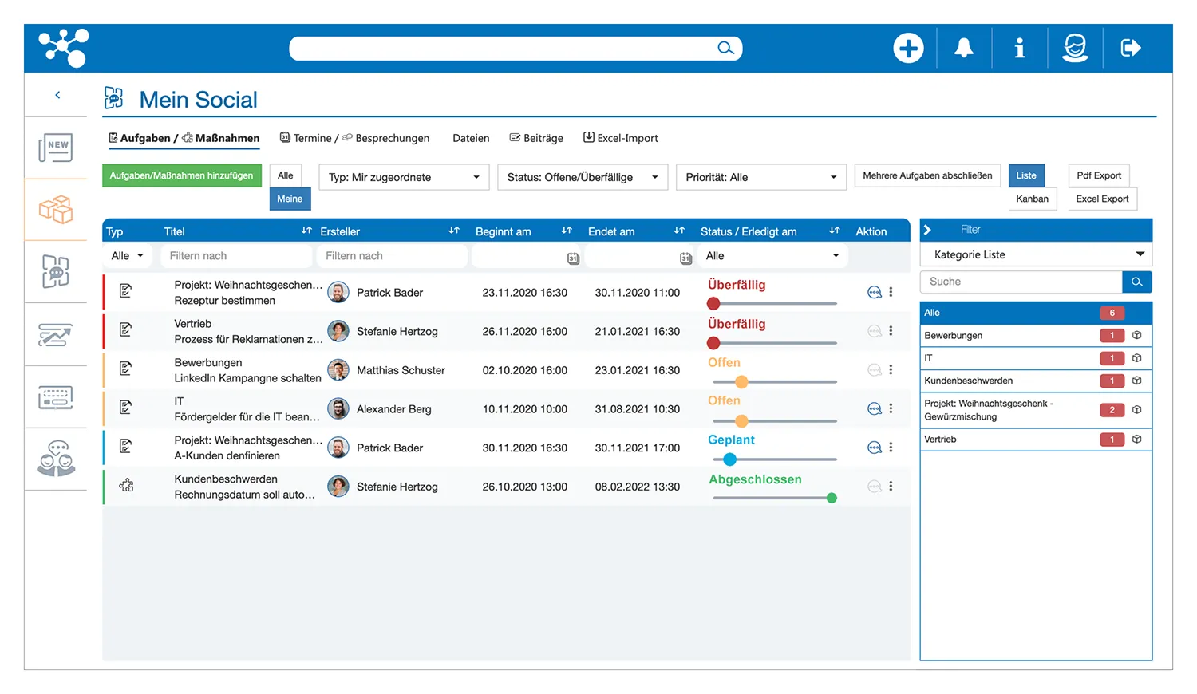Click the Geplant status slider handle

click(x=729, y=459)
